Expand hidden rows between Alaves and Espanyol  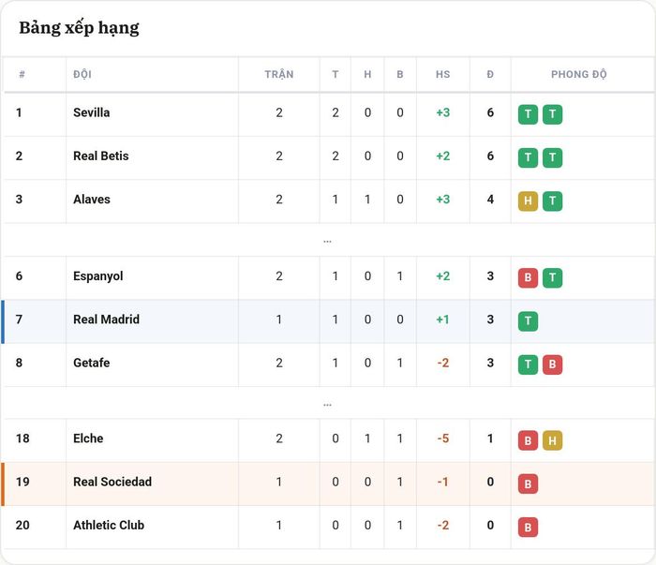328,241
